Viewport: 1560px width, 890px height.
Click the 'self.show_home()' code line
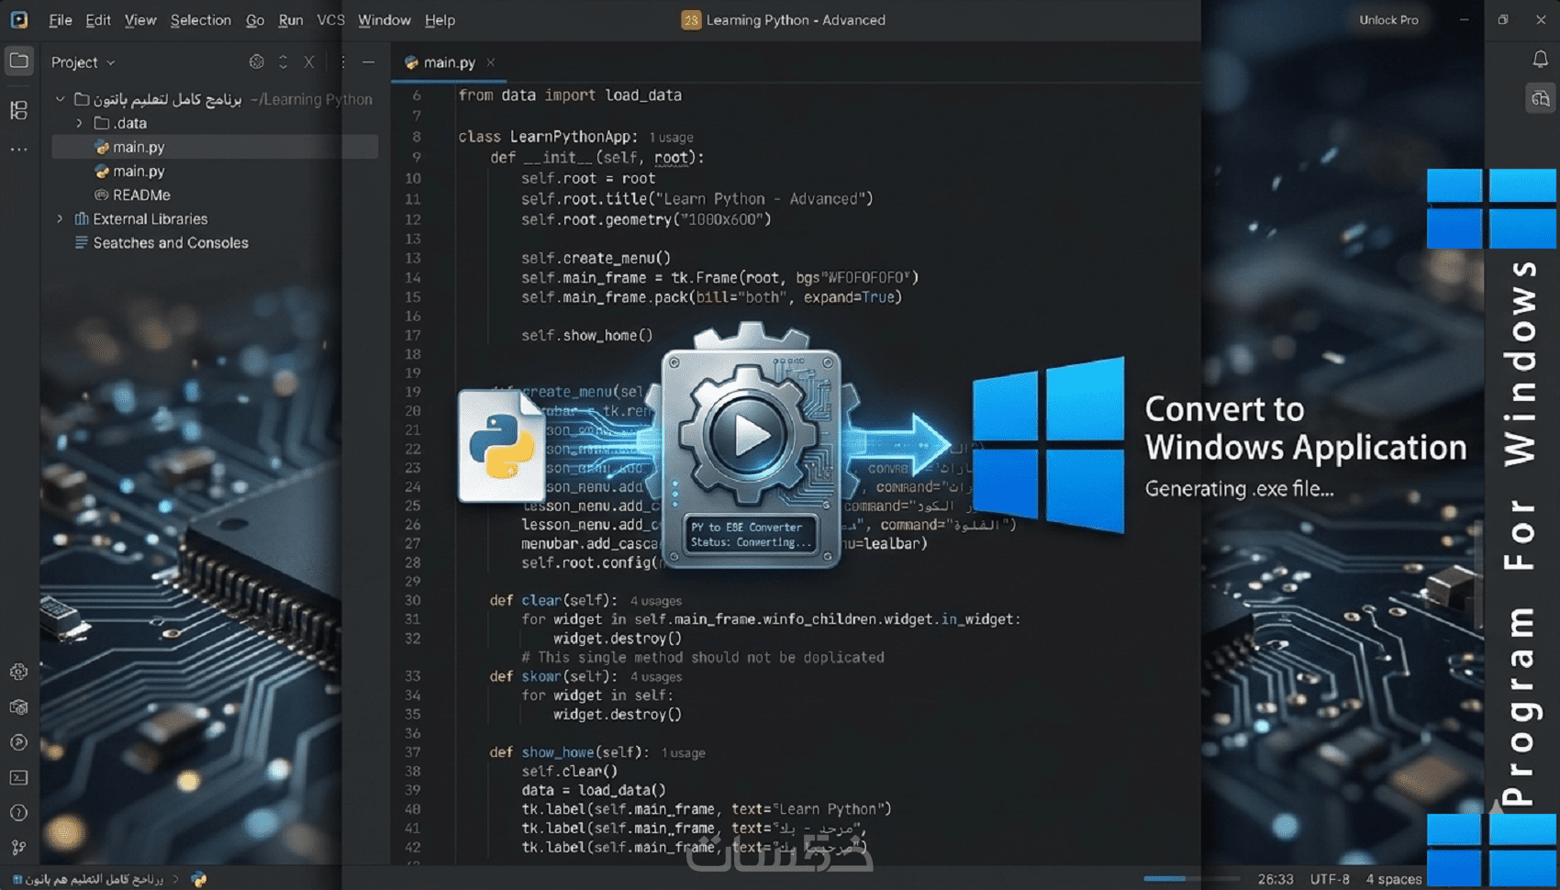tap(586, 336)
